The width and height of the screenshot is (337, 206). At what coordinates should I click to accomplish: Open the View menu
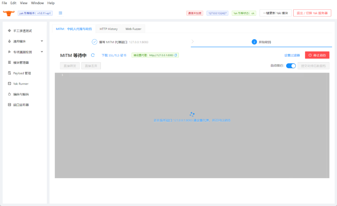24,3
